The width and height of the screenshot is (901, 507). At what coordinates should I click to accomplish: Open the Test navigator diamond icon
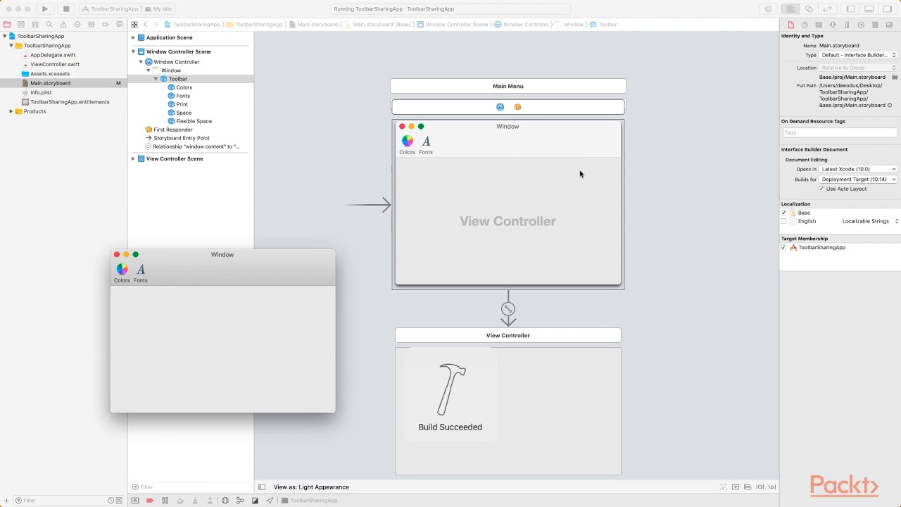pyautogui.click(x=77, y=25)
